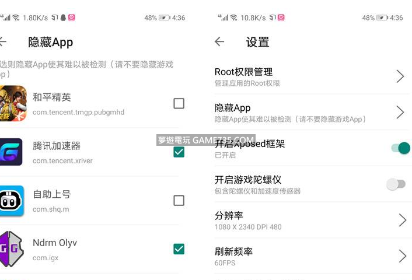Uncheck the Ndrm Olyv checkbox
The height and width of the screenshot is (280, 412).
(179, 249)
